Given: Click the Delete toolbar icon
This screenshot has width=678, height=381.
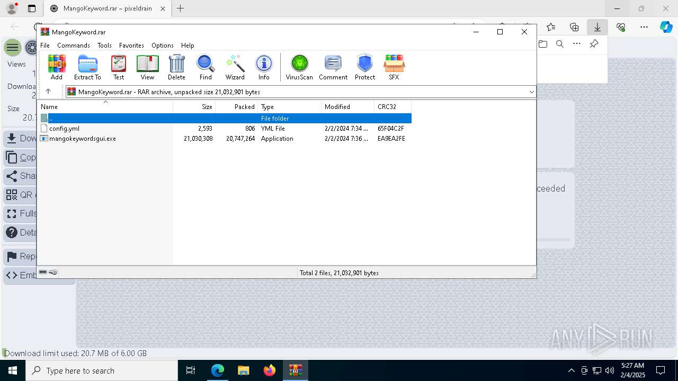Looking at the screenshot, I should coord(176,68).
